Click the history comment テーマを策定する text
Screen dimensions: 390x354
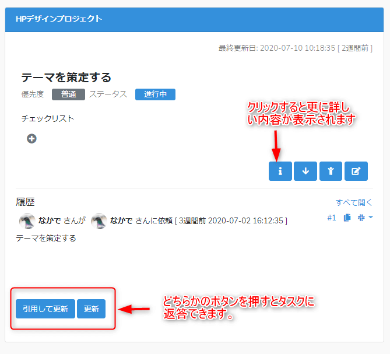click(46, 238)
